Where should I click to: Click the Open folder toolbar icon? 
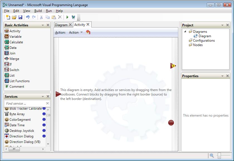[x=14, y=17]
